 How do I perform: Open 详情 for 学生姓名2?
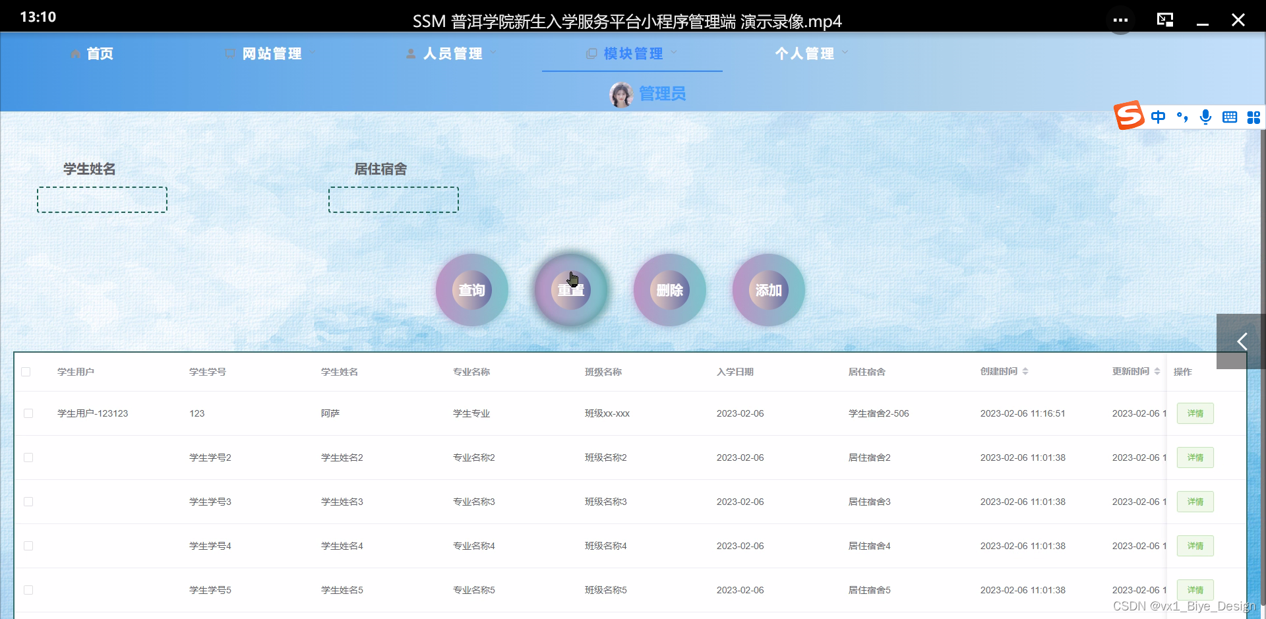coord(1195,457)
